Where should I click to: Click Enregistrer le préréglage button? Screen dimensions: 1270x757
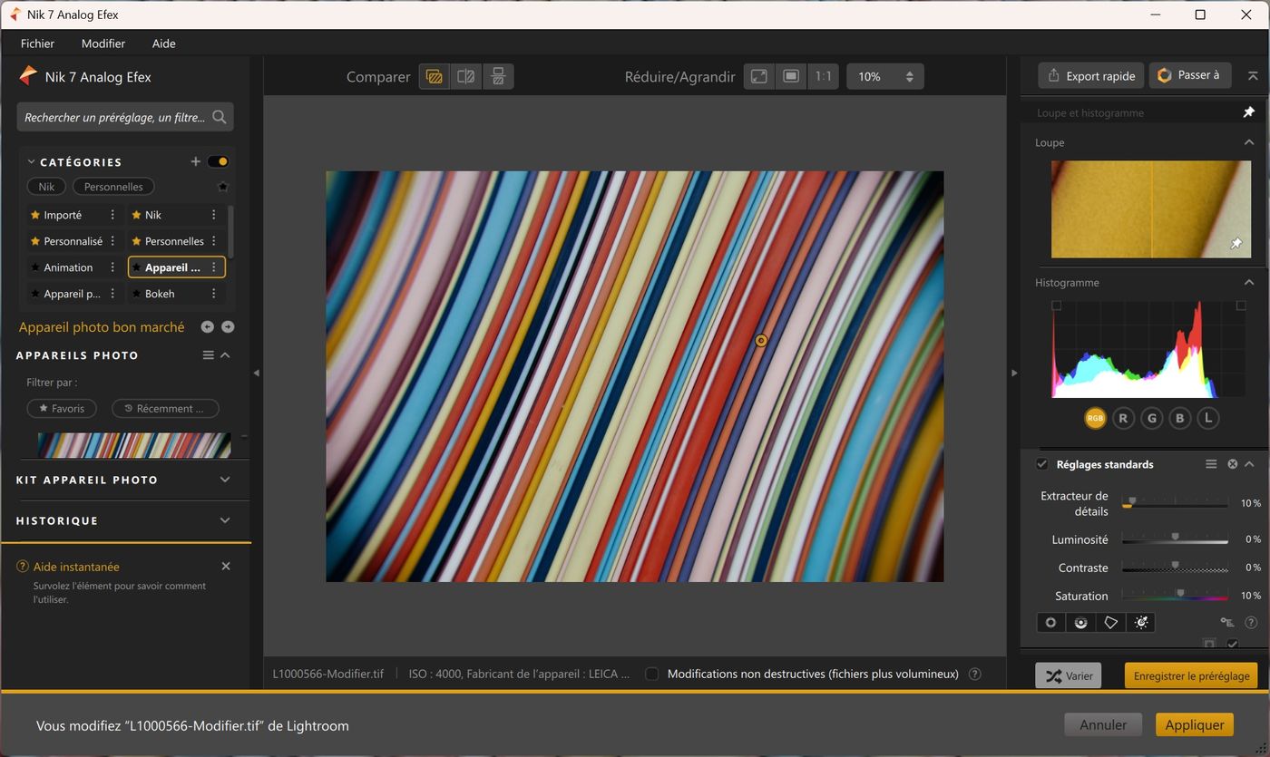click(1191, 675)
